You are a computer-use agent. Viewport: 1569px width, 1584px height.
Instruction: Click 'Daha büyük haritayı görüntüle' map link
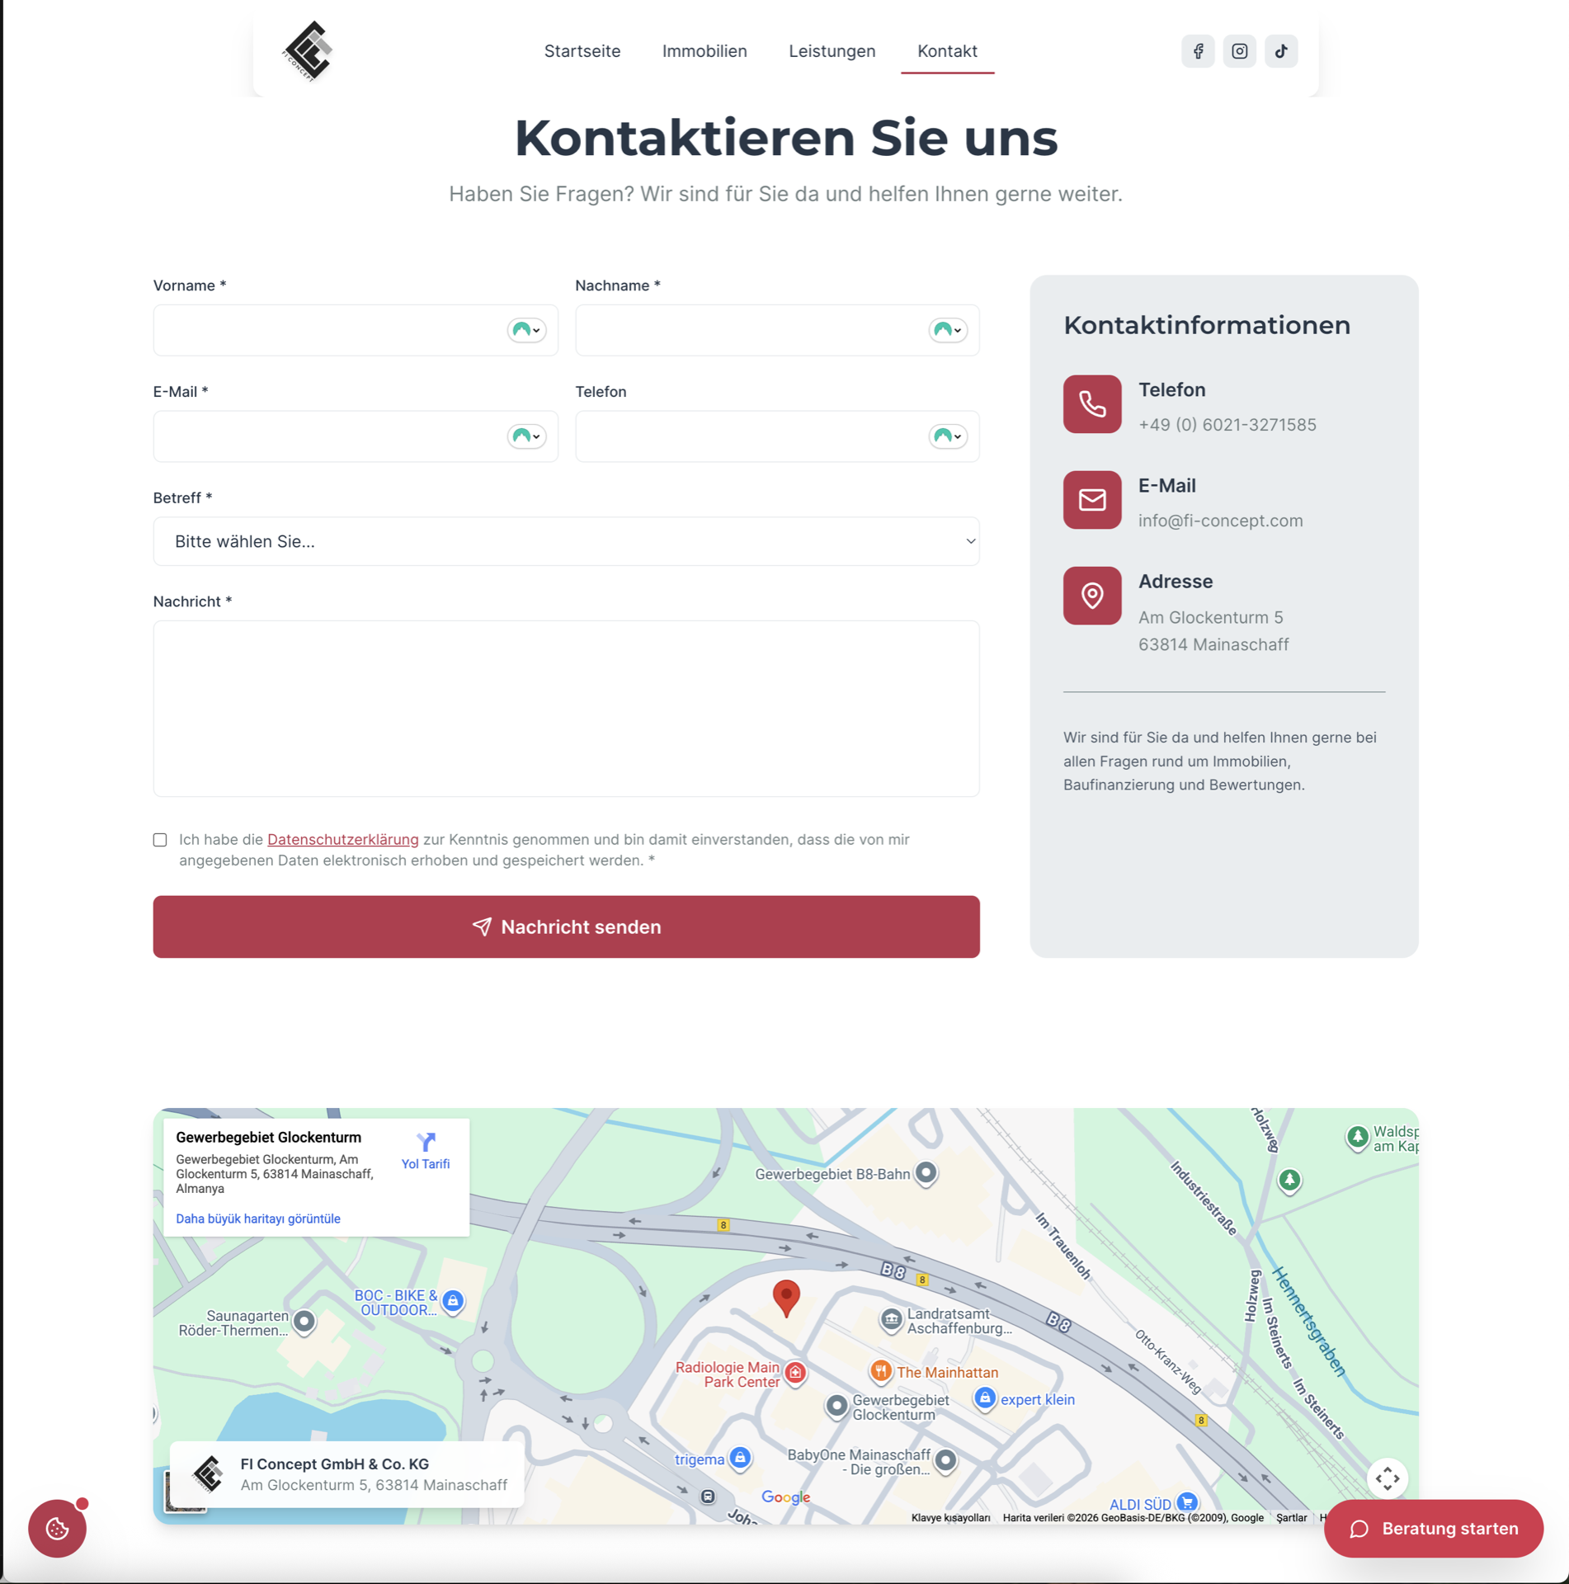(x=258, y=1219)
